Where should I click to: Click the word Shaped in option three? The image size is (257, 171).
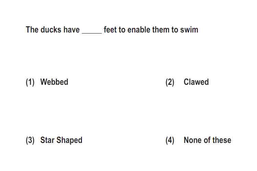69,140
